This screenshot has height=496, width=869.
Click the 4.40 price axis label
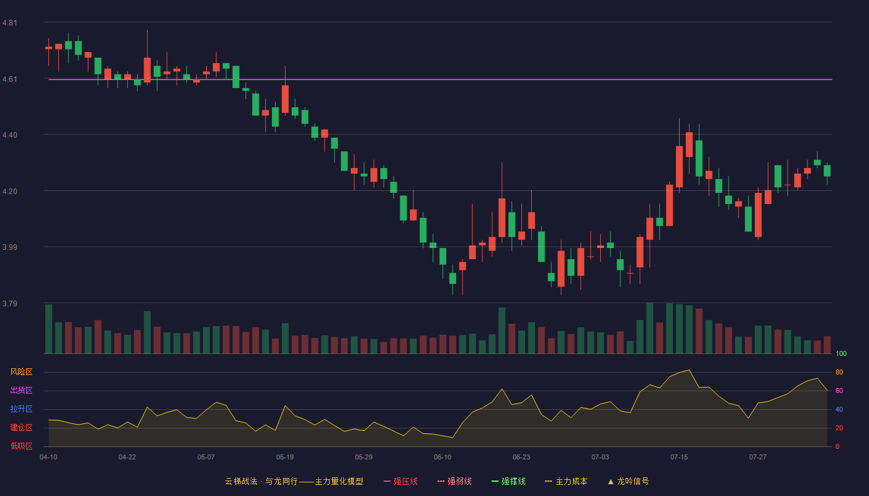pos(10,135)
